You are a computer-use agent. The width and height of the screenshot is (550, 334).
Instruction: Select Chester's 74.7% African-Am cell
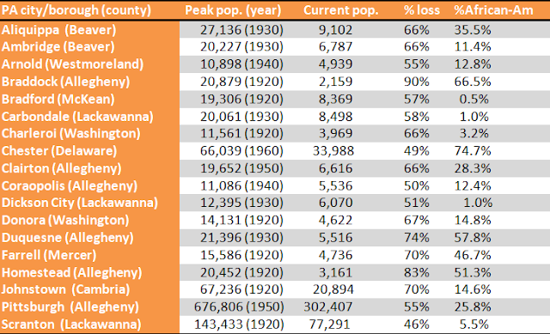tap(473, 151)
